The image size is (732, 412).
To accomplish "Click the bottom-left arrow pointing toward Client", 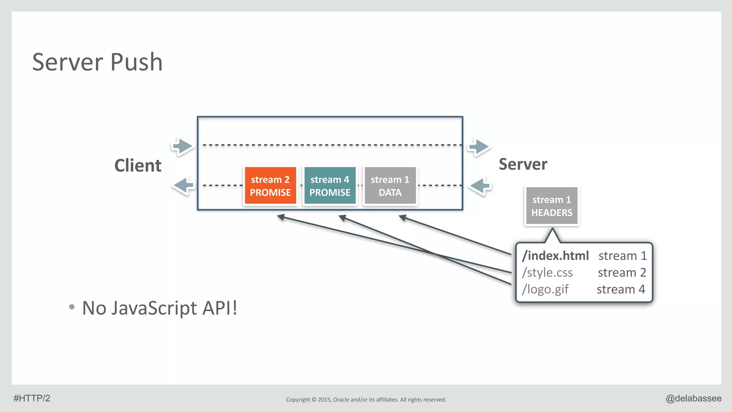I will pos(183,185).
